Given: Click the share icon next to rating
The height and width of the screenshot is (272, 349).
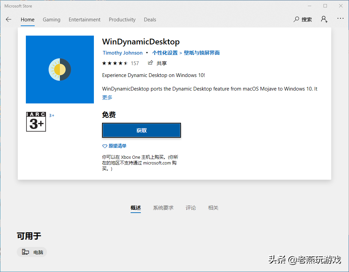Looking at the screenshot, I should pyautogui.click(x=150, y=63).
